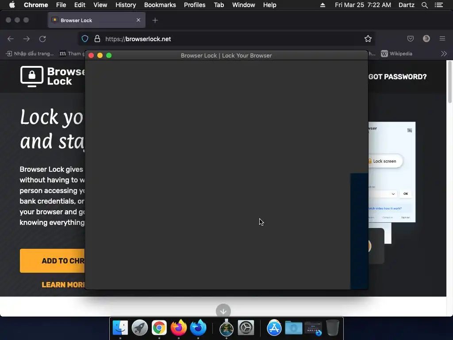This screenshot has height=340, width=453.
Task: Open the File menu
Action: [x=61, y=5]
